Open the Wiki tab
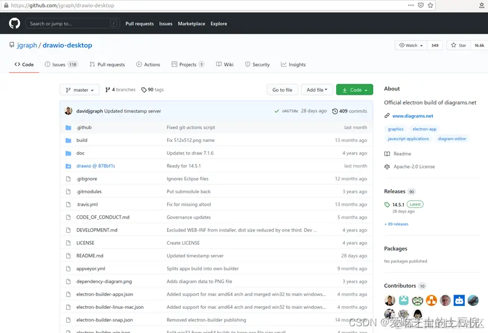Screen dimensions: 488x333 point(225,64)
